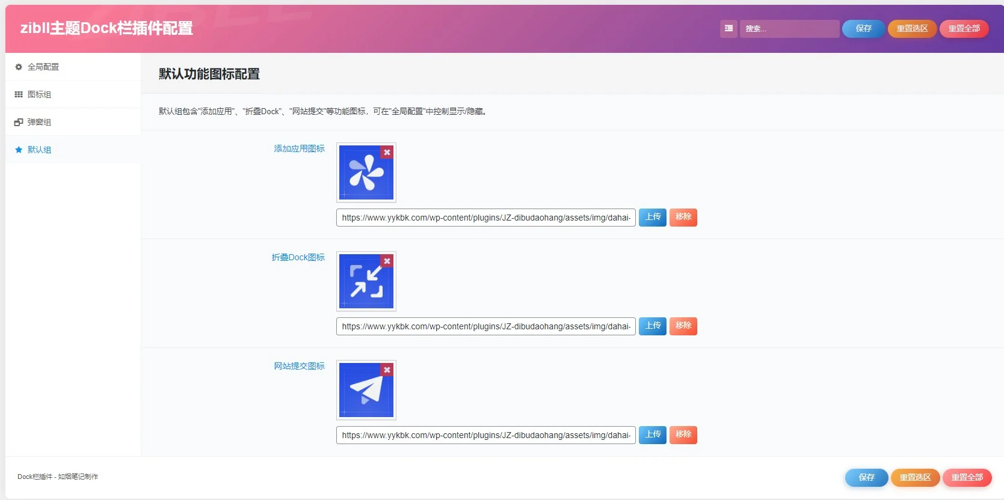This screenshot has width=1004, height=500.
Task: Click 保存 button in bottom footer
Action: 866,477
